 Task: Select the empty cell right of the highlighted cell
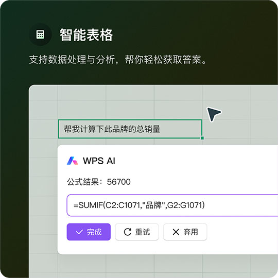[x=226, y=129]
